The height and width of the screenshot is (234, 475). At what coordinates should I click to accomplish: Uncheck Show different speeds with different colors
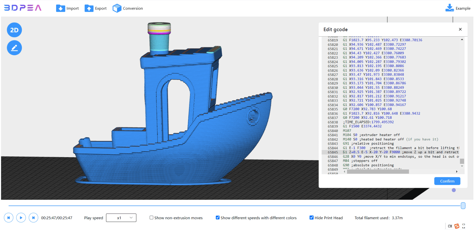218,218
